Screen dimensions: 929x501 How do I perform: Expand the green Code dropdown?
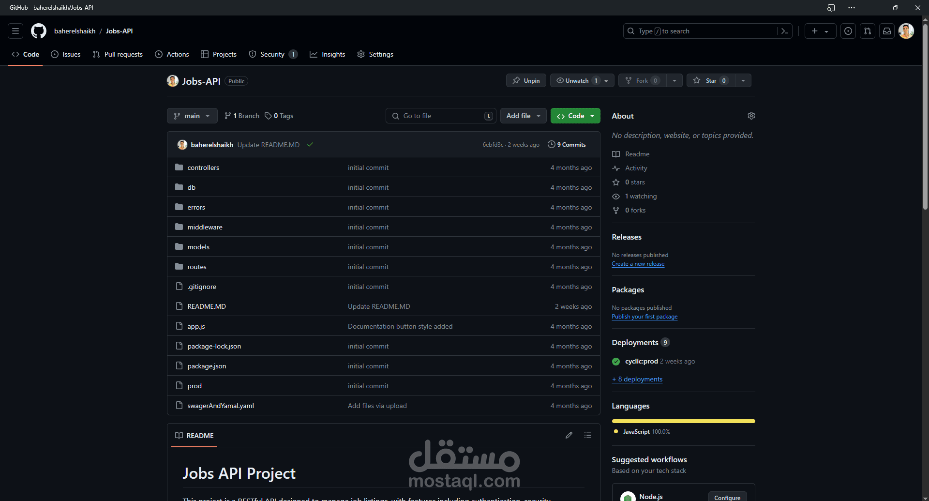(x=575, y=116)
